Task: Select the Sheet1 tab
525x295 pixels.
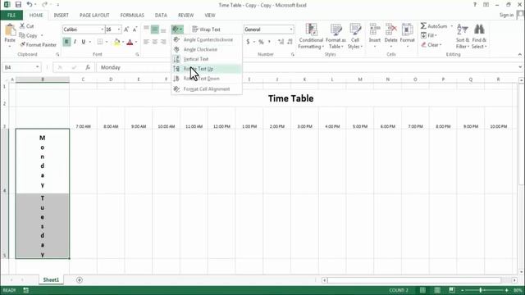Action: (51, 280)
